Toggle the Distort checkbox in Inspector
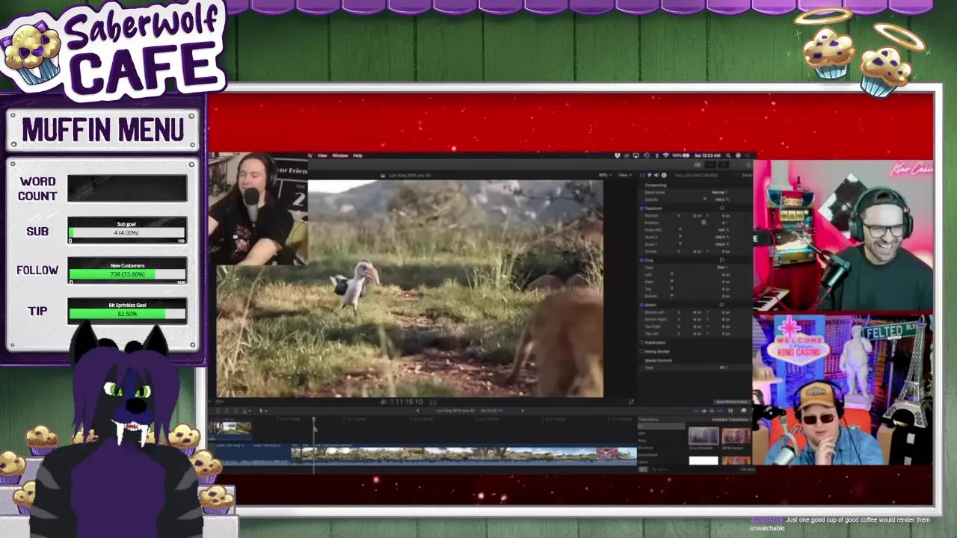Image resolution: width=957 pixels, height=538 pixels. tap(641, 305)
